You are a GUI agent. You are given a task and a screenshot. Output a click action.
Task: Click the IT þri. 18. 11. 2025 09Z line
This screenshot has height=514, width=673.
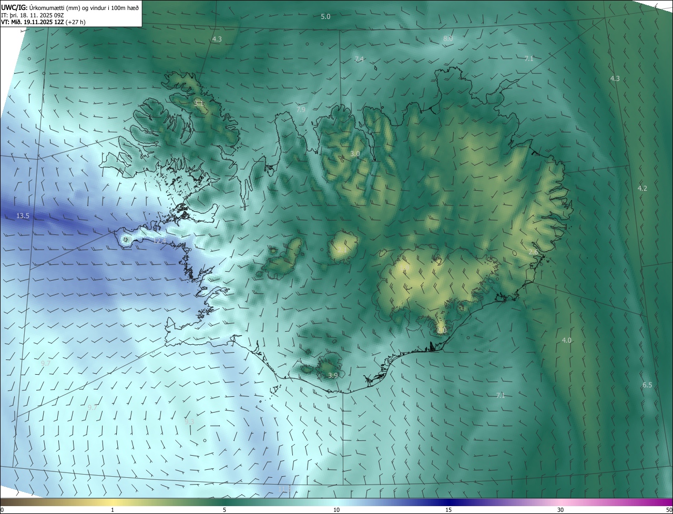tap(32, 15)
